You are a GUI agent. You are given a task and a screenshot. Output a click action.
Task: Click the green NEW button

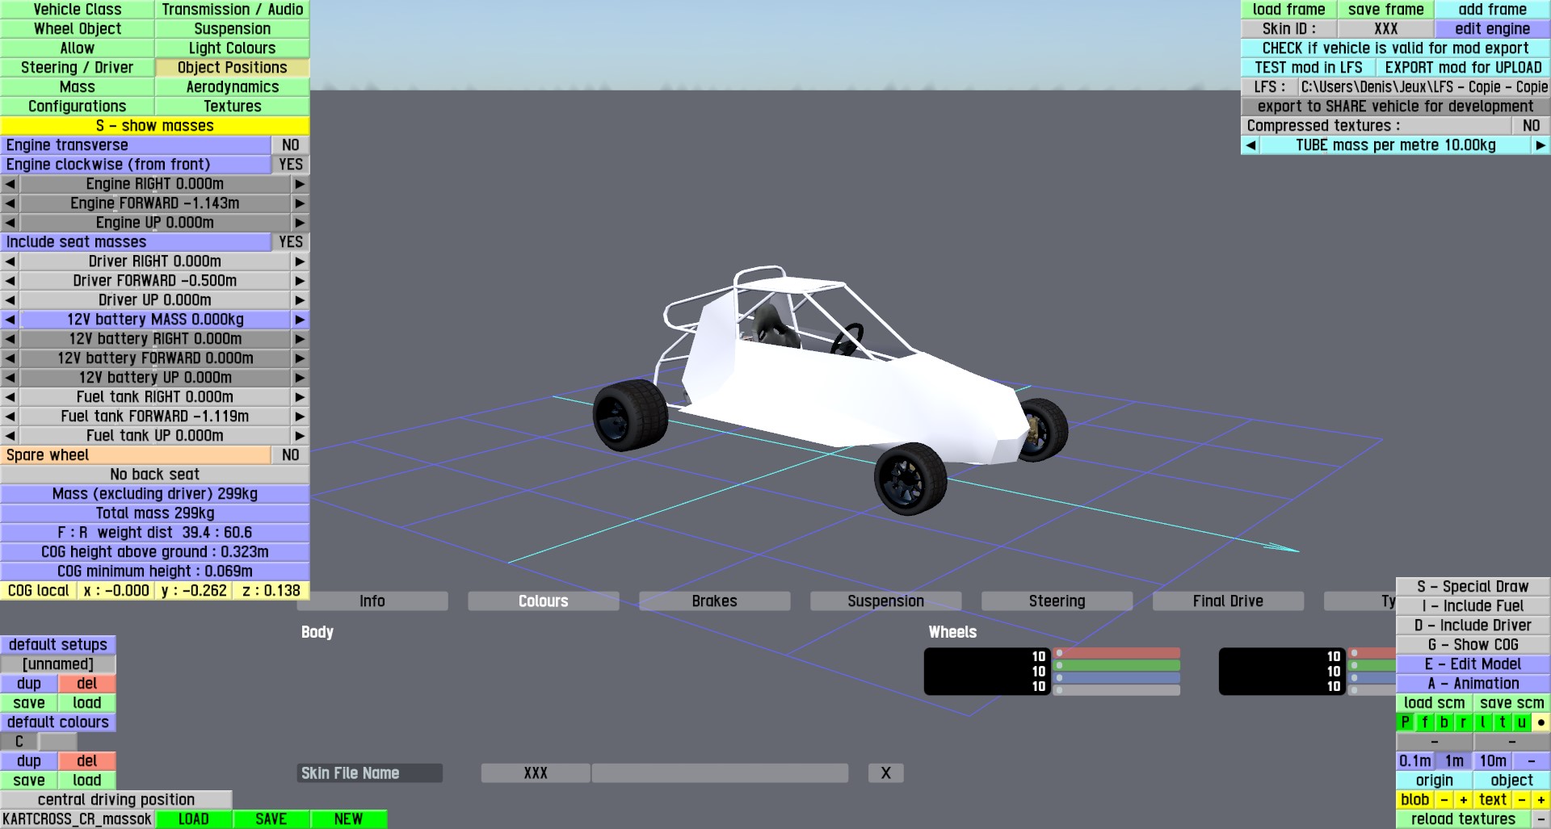pyautogui.click(x=349, y=819)
